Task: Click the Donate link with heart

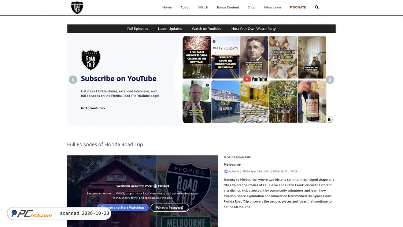Action: (297, 7)
